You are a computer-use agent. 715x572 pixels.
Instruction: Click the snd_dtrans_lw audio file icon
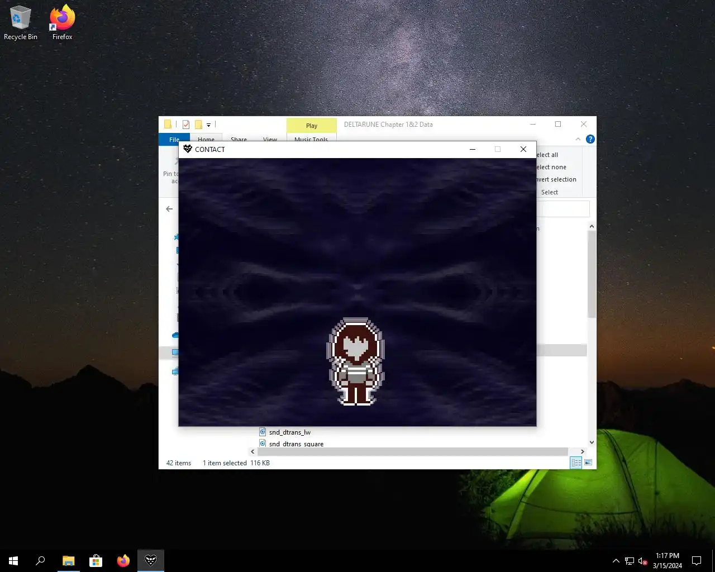(x=263, y=432)
